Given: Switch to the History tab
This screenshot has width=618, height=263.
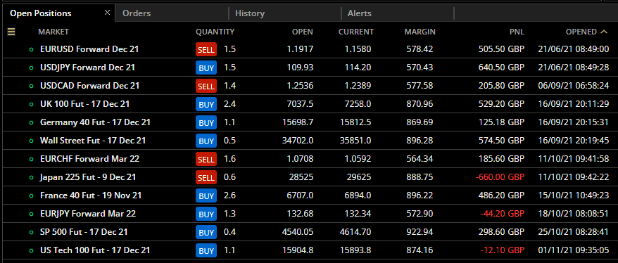Looking at the screenshot, I should (250, 13).
